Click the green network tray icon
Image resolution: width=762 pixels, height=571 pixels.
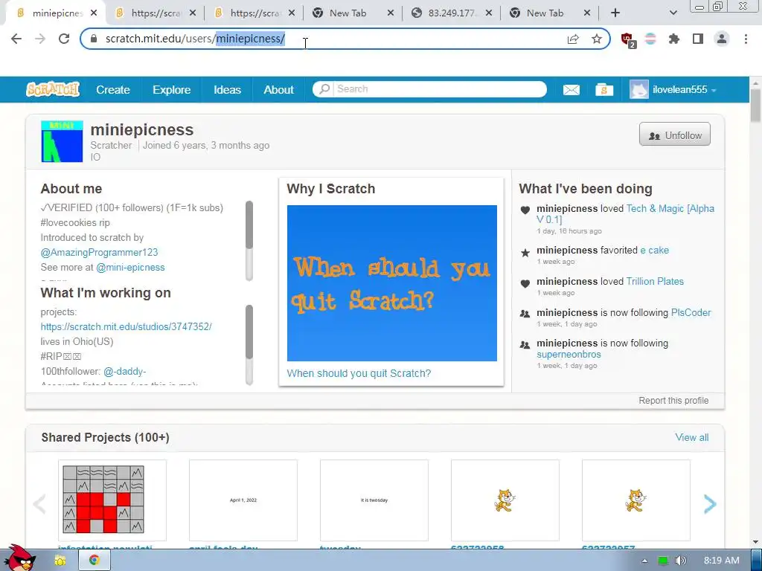tap(663, 561)
